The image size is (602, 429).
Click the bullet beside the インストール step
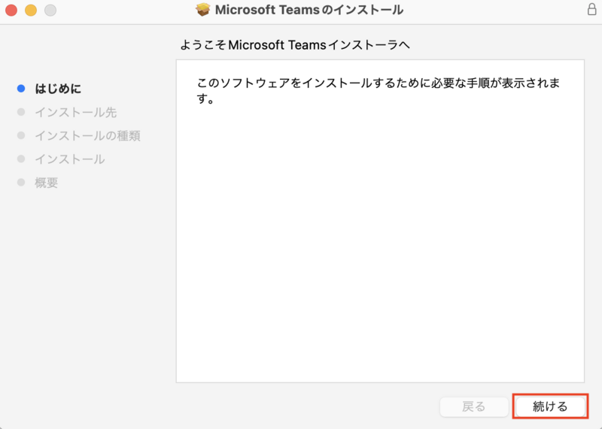click(x=21, y=159)
